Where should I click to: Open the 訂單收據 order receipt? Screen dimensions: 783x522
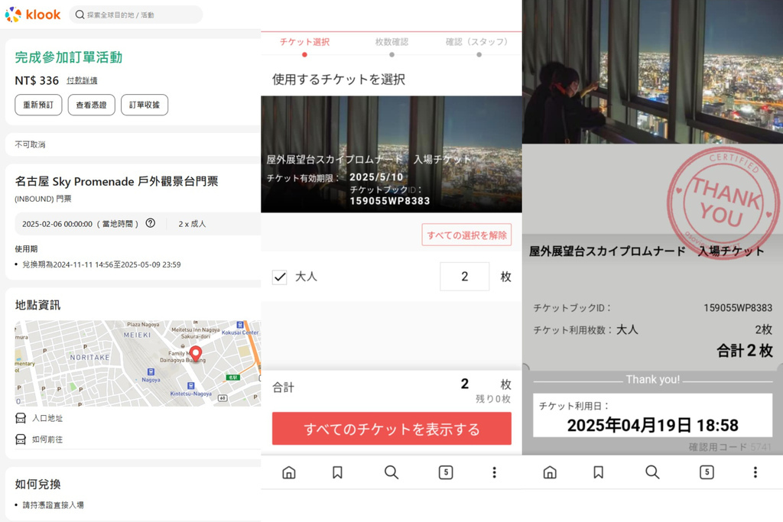pos(145,105)
